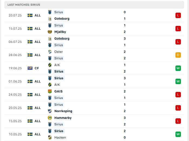Click the win badge for 01.06.25 match
189x141 pixels.
178,81
